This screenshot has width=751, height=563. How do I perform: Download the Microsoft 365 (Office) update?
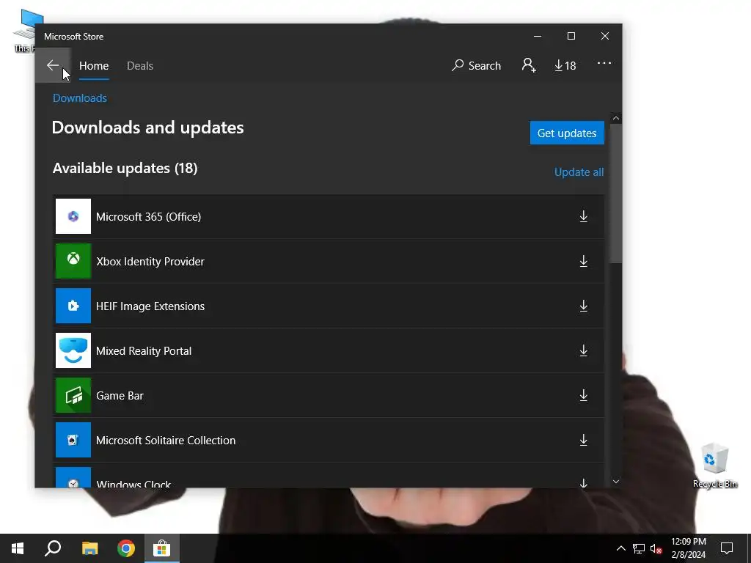[x=583, y=216]
